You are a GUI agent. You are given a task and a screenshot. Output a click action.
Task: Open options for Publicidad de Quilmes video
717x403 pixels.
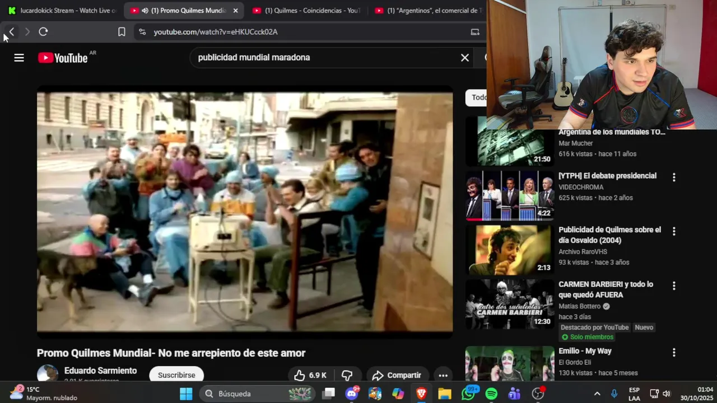[674, 231]
